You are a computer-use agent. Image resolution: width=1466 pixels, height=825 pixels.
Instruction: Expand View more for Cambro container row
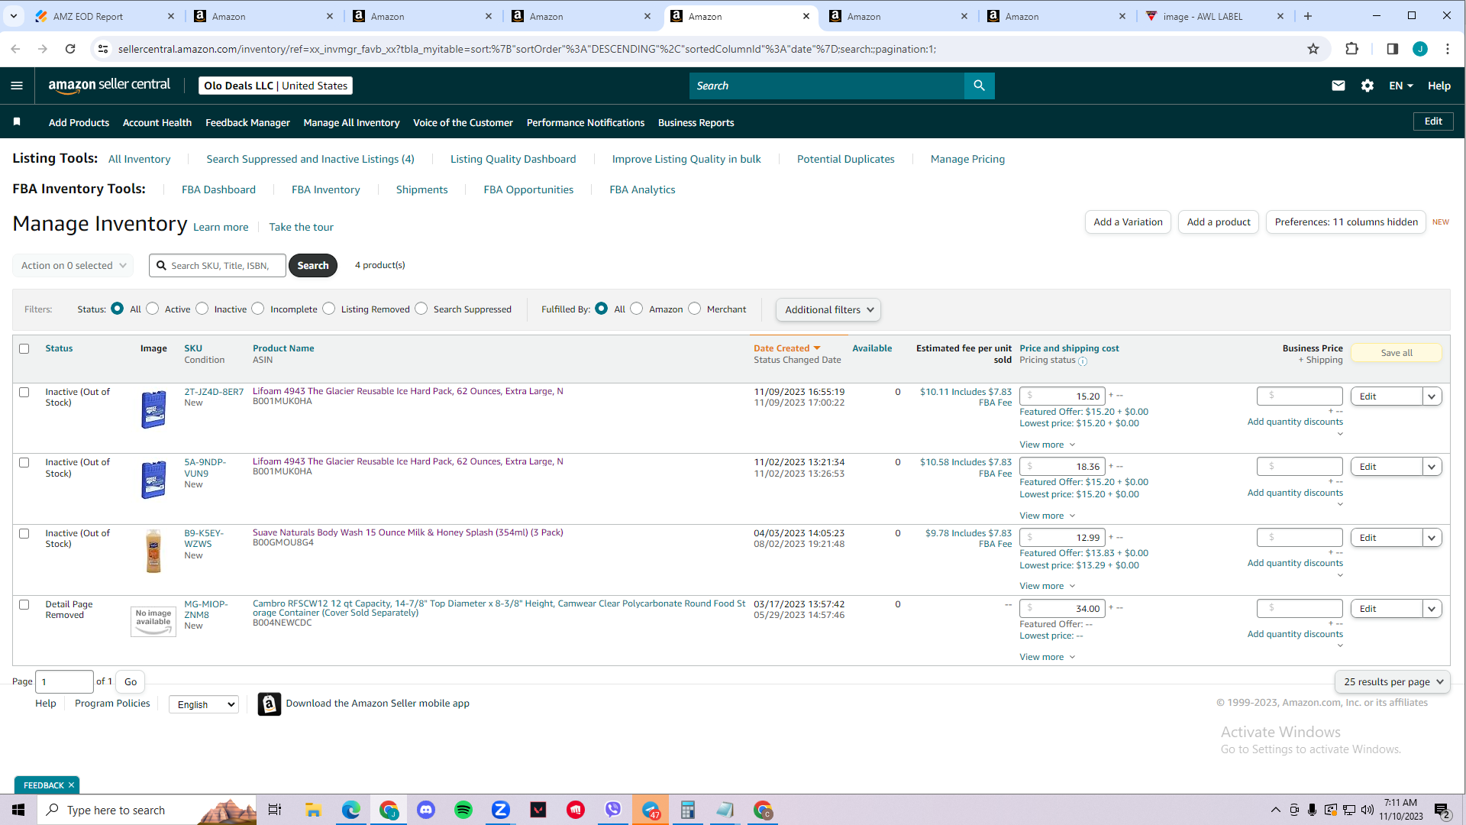coord(1047,657)
